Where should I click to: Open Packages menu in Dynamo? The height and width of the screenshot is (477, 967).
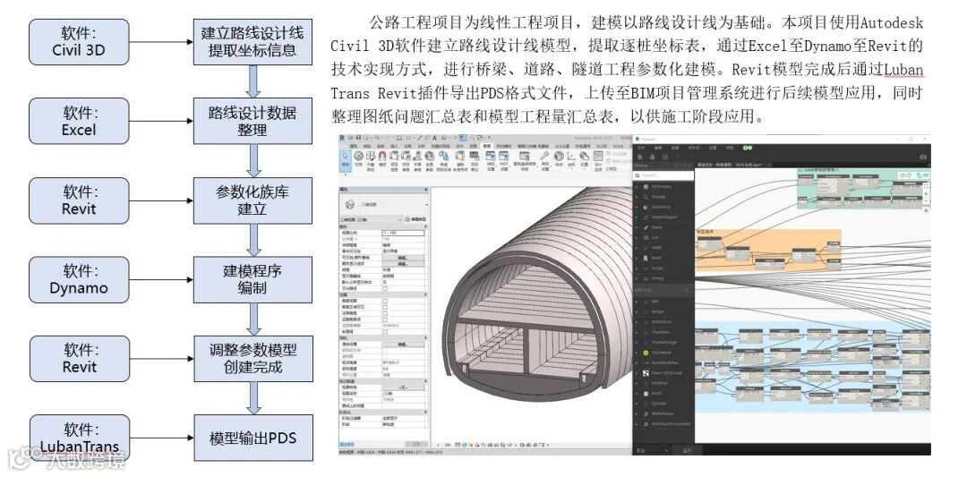tap(694, 148)
